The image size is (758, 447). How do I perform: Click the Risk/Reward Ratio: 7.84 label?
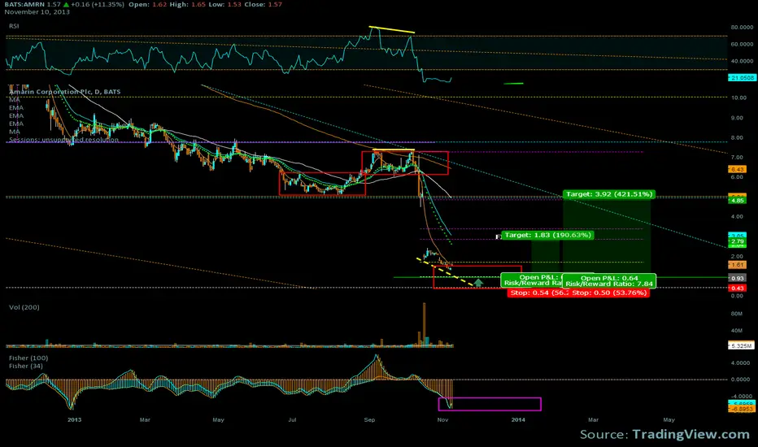(x=609, y=284)
